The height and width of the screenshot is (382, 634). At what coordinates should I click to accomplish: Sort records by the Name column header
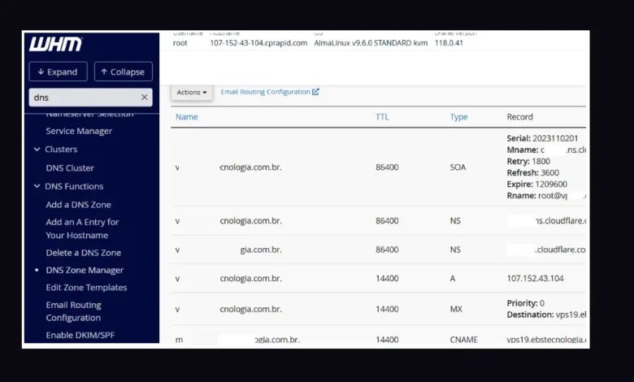pyautogui.click(x=187, y=117)
